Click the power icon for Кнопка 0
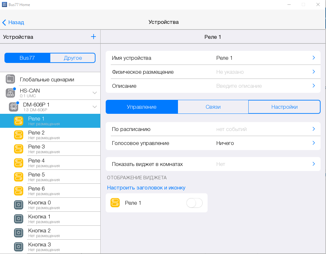Image resolution: width=326 pixels, height=254 pixels. pyautogui.click(x=18, y=205)
